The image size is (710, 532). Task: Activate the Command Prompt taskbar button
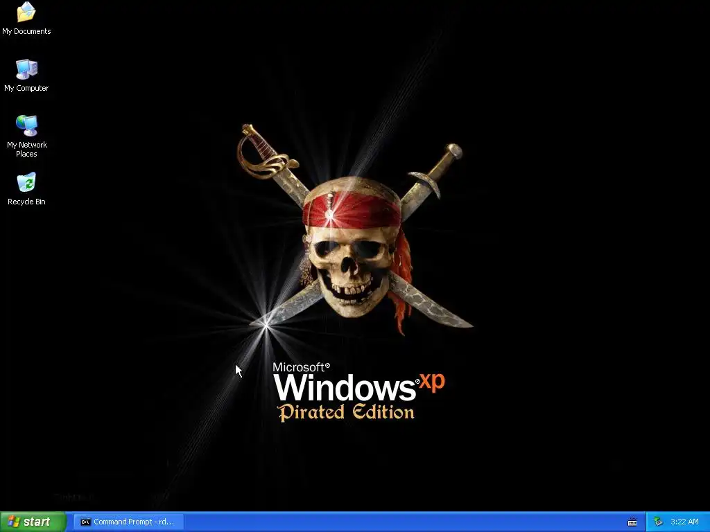[128, 522]
